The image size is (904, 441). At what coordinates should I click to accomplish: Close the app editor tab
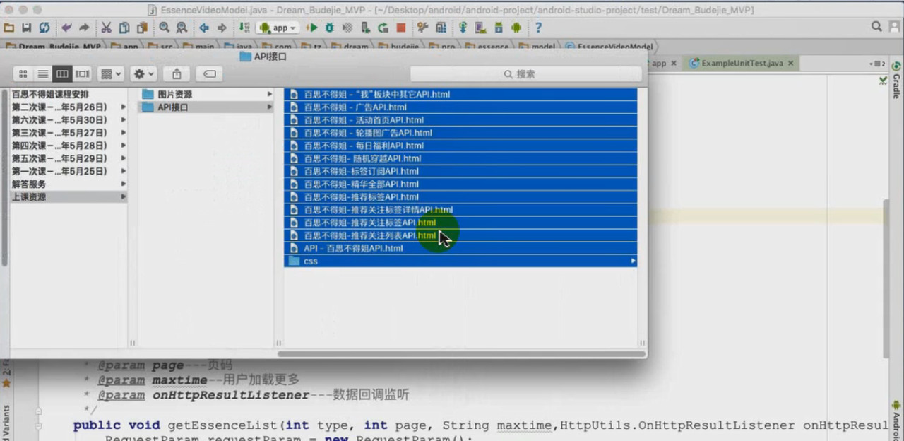pyautogui.click(x=673, y=63)
